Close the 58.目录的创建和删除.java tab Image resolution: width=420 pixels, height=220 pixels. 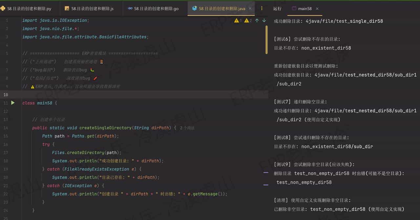[x=250, y=9]
